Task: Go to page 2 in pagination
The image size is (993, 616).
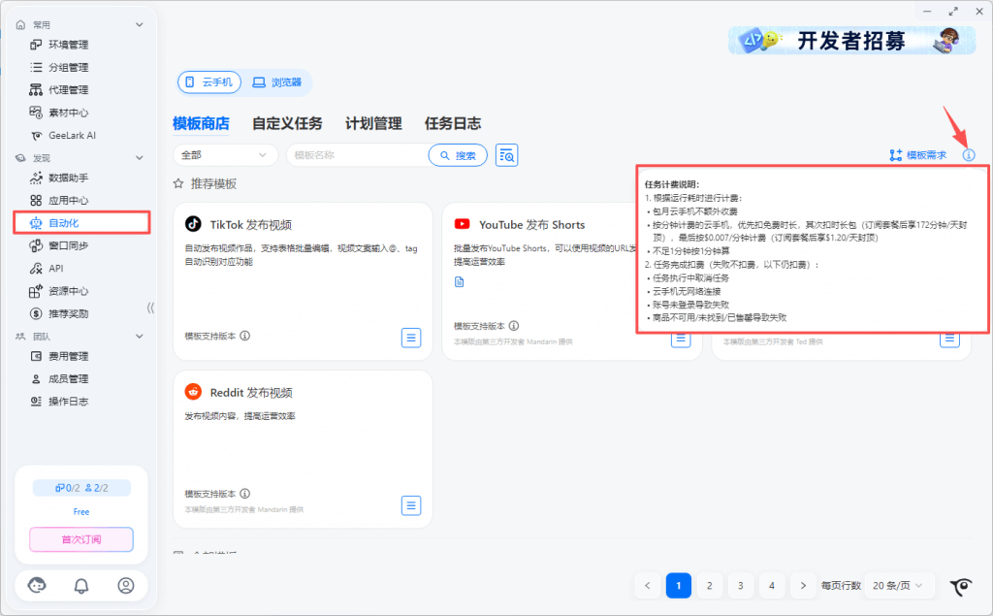Action: pyautogui.click(x=709, y=585)
